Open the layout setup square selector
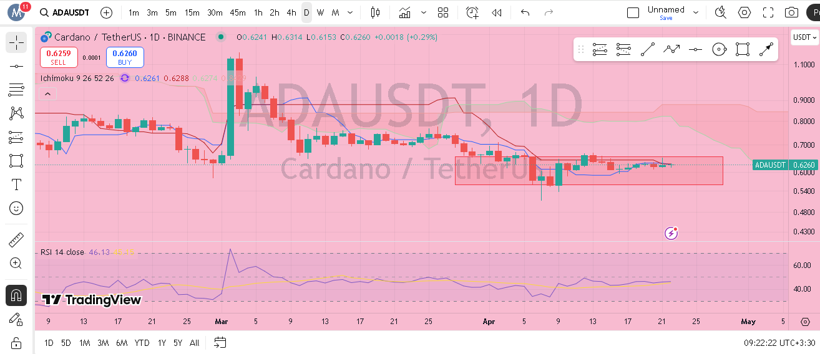This screenshot has height=354, width=820. coord(633,12)
